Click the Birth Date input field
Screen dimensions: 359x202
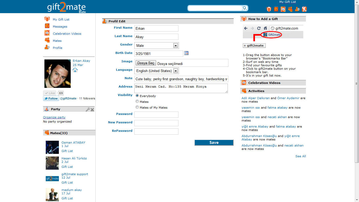(x=159, y=54)
